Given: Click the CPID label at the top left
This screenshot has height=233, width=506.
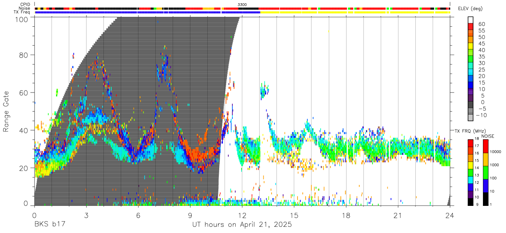Looking at the screenshot, I should (24, 5).
